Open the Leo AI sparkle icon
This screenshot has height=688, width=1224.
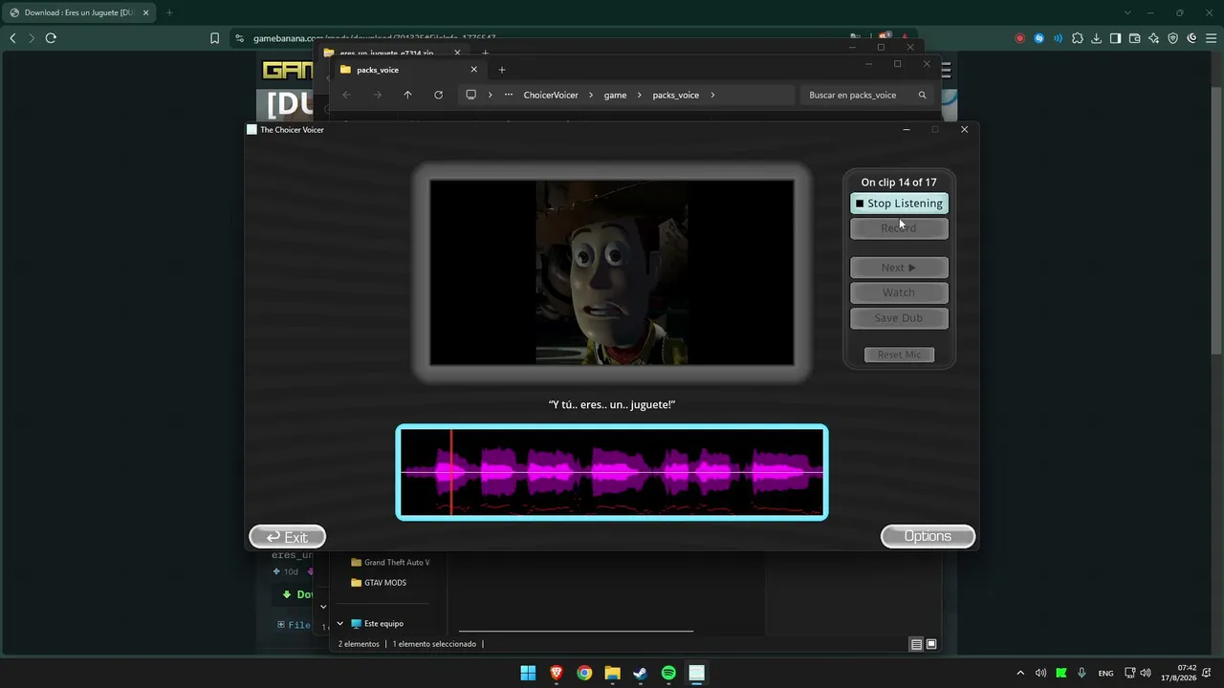coord(1154,38)
